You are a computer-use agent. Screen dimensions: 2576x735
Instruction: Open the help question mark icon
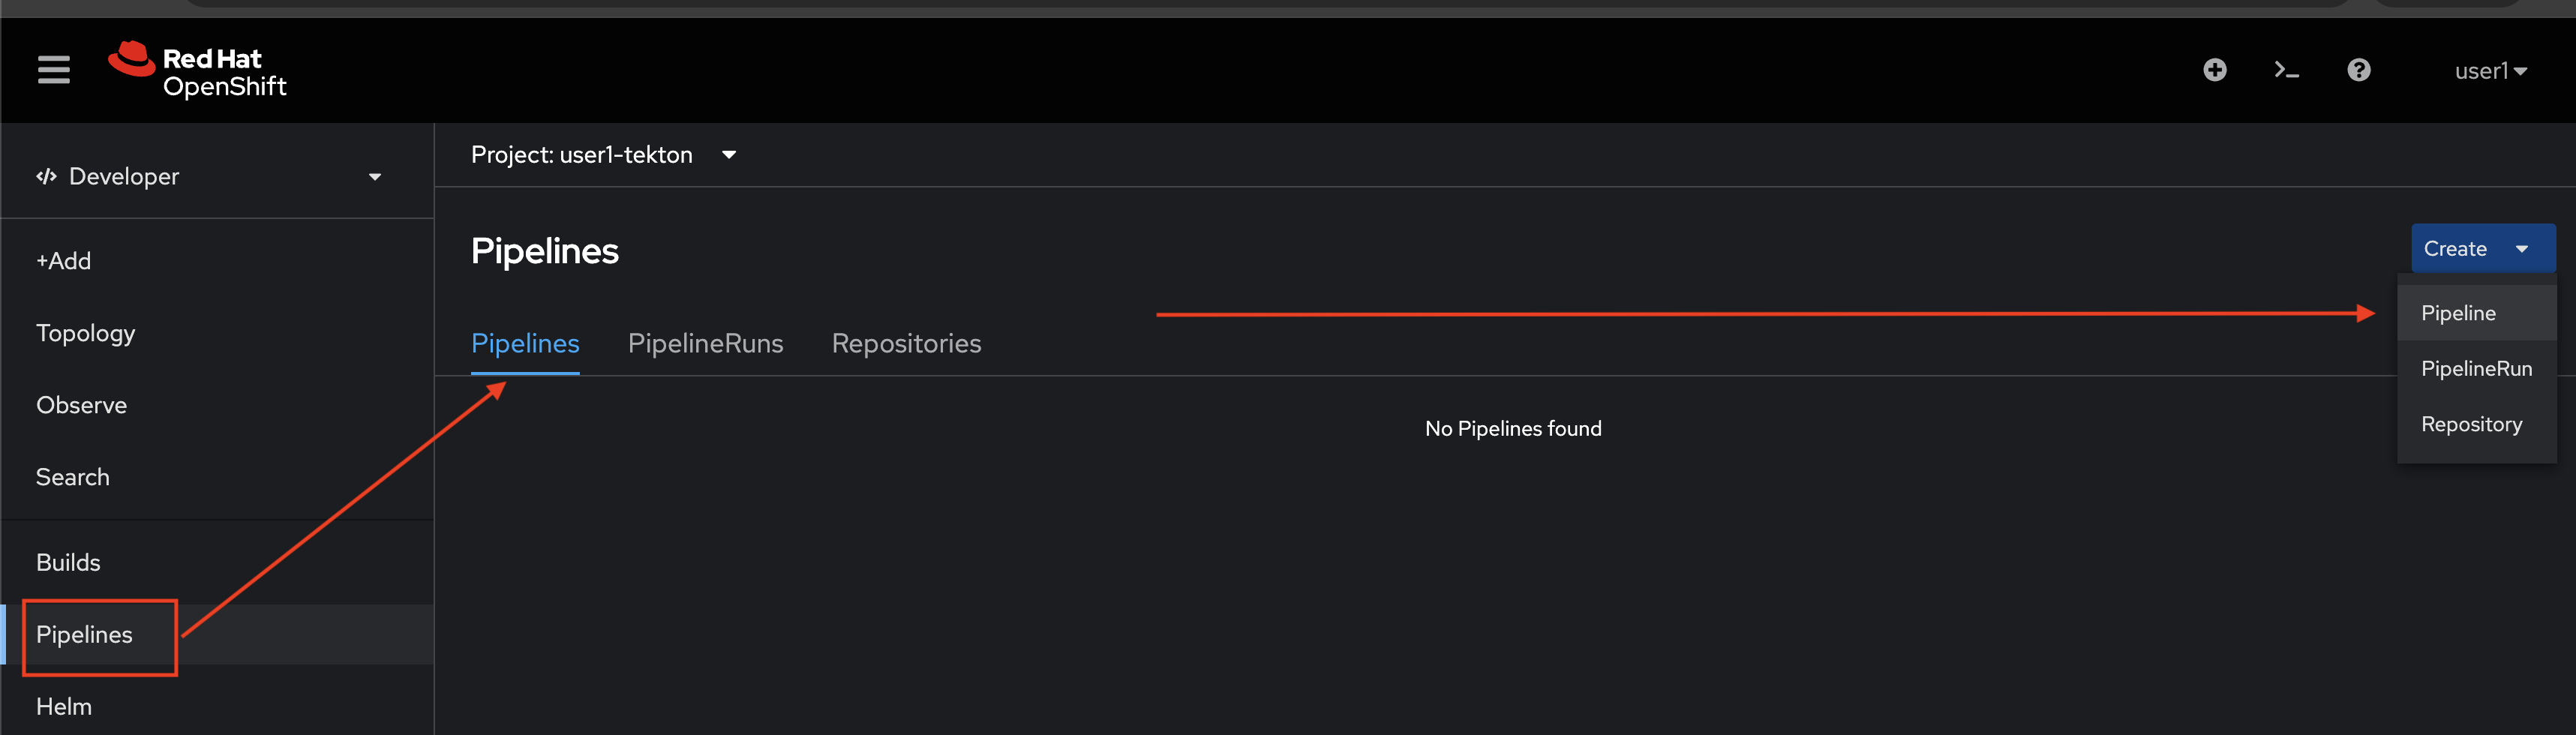coord(2358,70)
